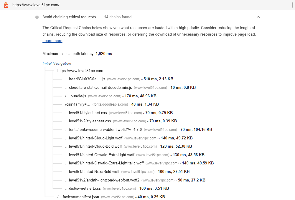Click the 'Avoid chaining critical requests' heading
295x200 pixels.
tap(69, 17)
